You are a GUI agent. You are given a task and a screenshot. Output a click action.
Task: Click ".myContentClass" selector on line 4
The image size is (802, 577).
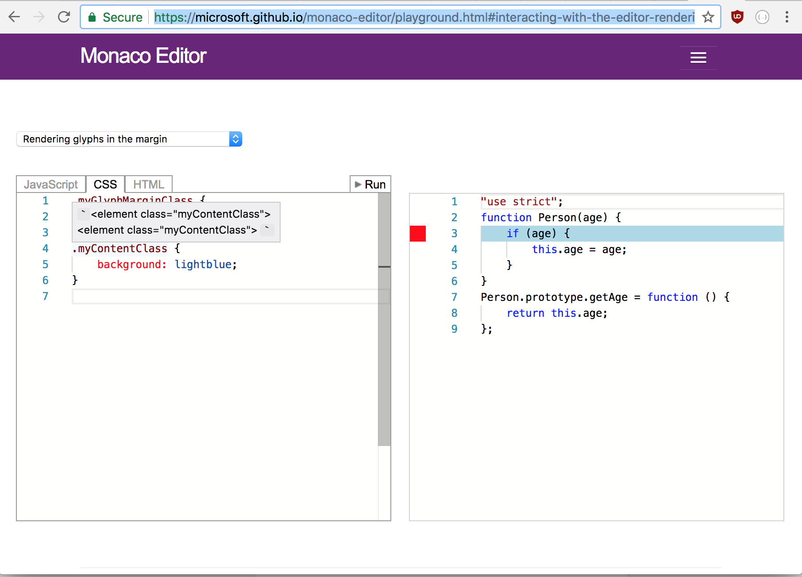pos(120,249)
